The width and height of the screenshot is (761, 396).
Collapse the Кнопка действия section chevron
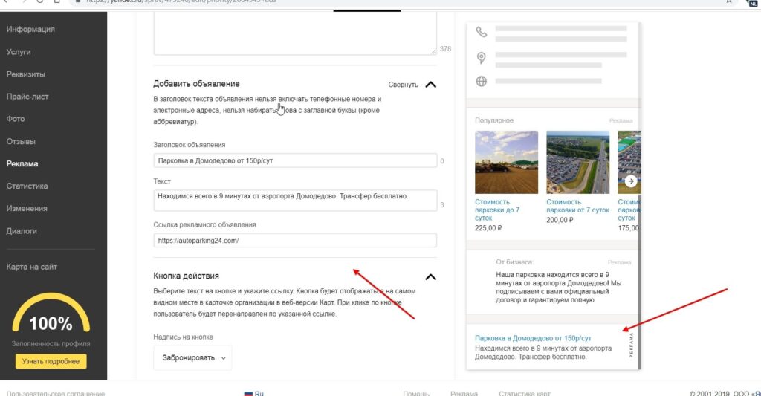click(x=430, y=277)
